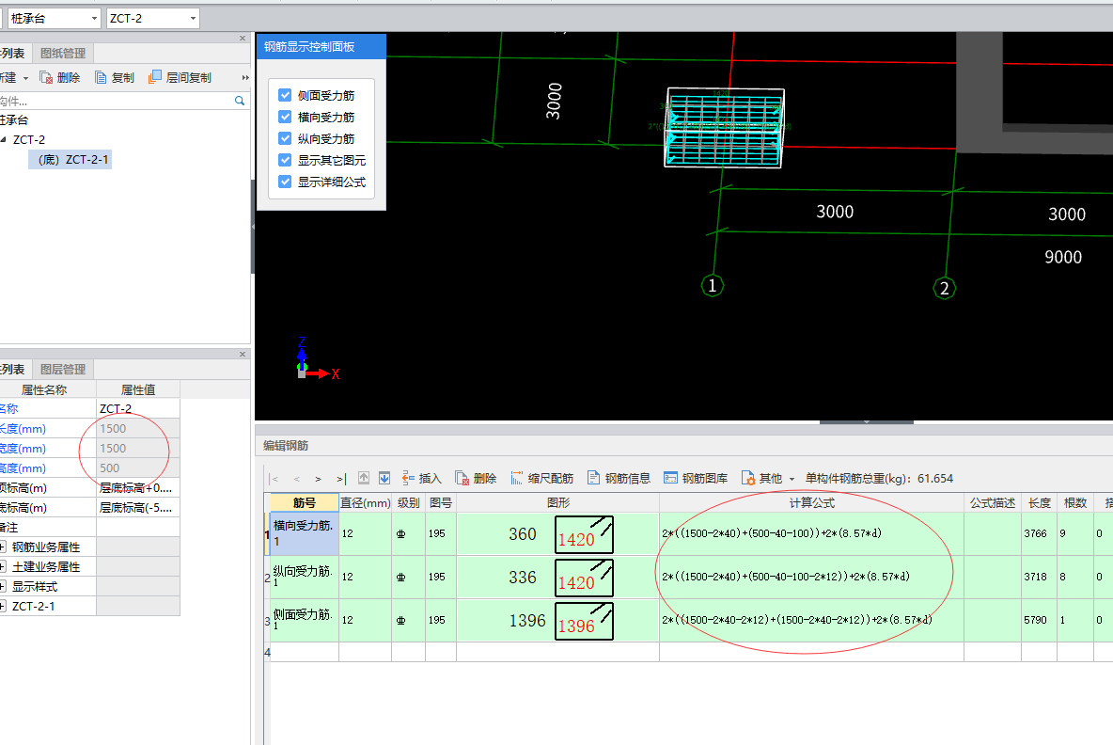Close the properties panel
The height and width of the screenshot is (745, 1113).
pos(243,354)
